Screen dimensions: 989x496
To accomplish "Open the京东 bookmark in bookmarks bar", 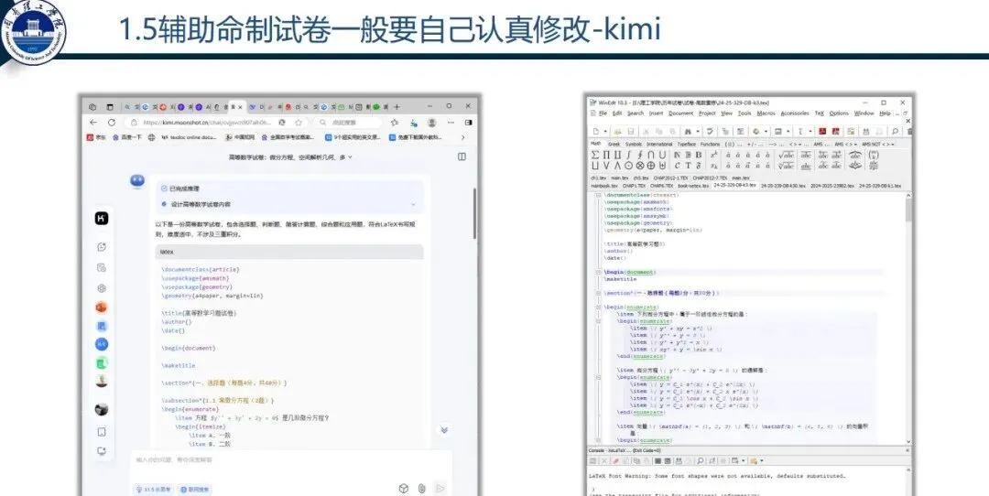I will pyautogui.click(x=97, y=136).
